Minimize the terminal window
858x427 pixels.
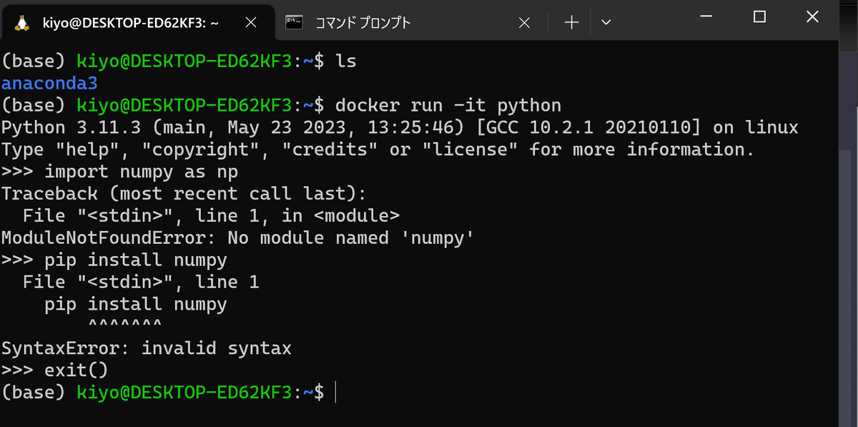[x=707, y=16]
